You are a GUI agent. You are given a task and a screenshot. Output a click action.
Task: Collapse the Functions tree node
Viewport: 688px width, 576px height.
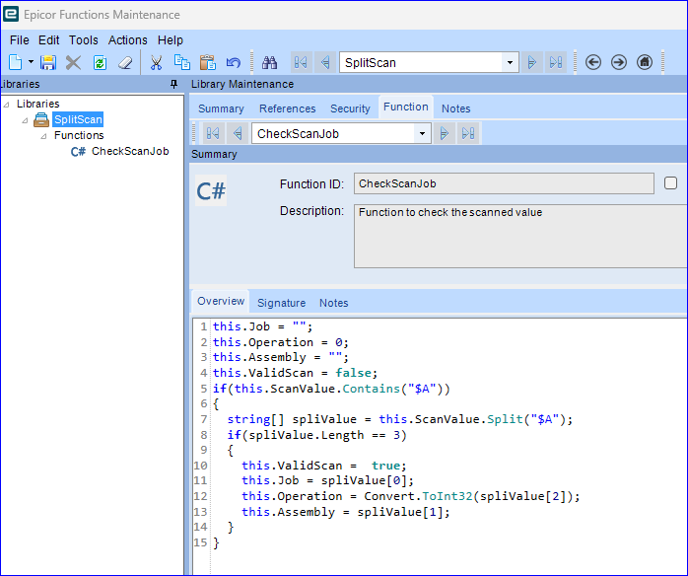point(43,136)
